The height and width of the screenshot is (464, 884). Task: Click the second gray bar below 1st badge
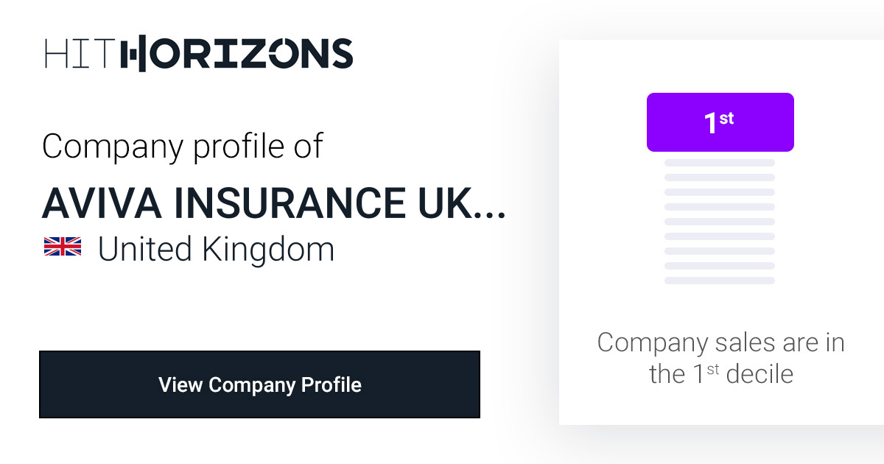click(720, 177)
